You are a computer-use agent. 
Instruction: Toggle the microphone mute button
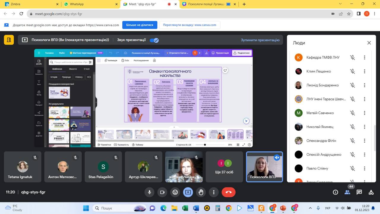tap(149, 192)
